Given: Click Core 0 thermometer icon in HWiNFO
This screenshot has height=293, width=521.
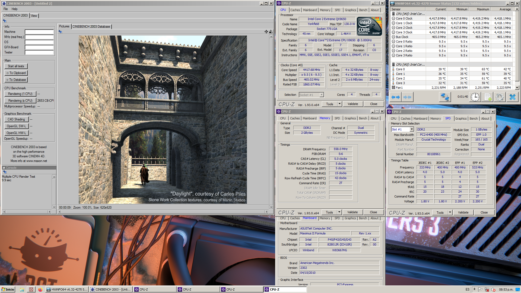Looking at the screenshot, I should point(393,69).
